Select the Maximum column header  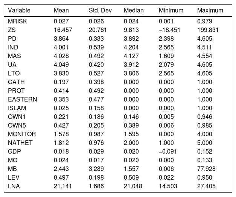(210, 11)
